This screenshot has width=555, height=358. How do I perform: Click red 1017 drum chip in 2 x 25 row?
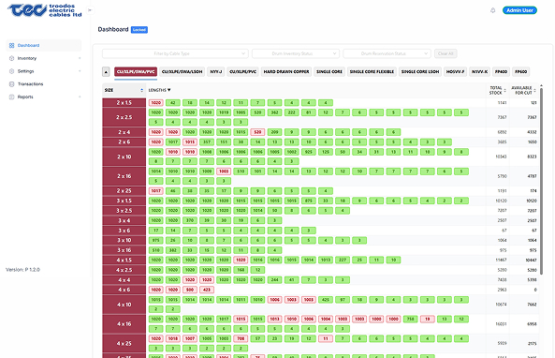point(155,190)
